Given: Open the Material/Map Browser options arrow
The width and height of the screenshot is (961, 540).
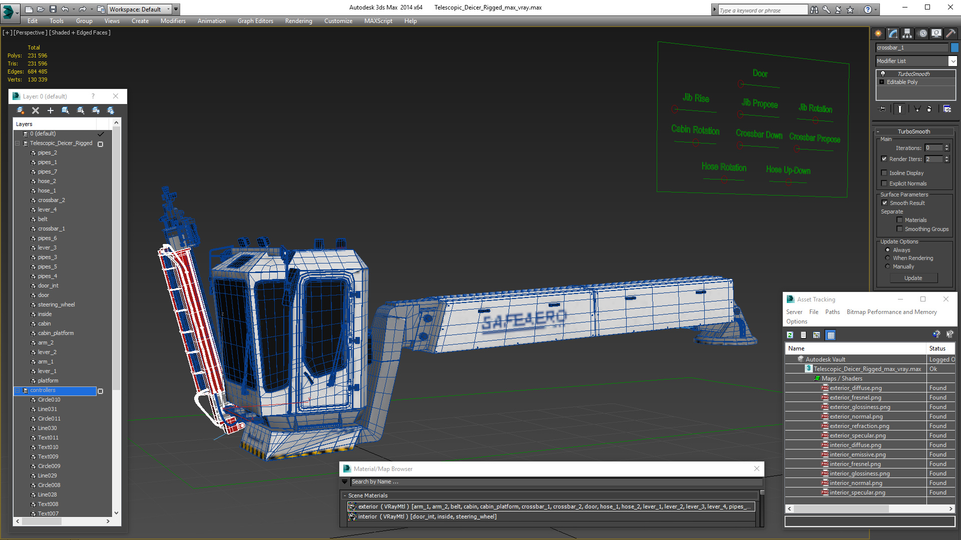Looking at the screenshot, I should 344,481.
